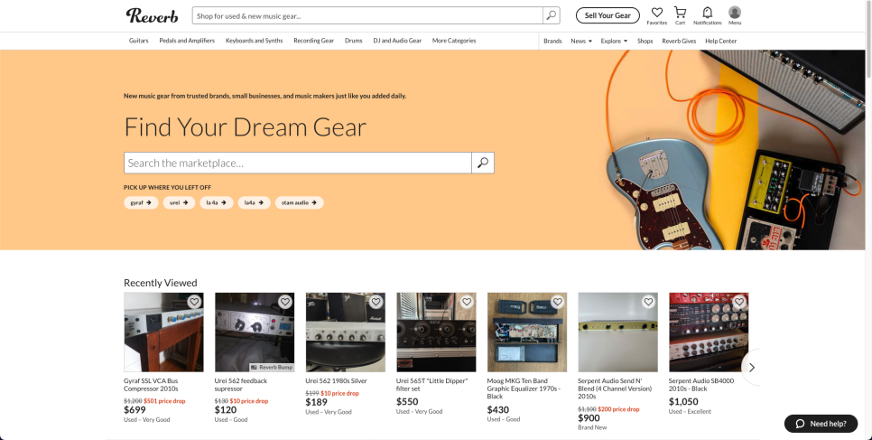Image resolution: width=872 pixels, height=440 pixels.
Task: Select the 'urei' recent search chip
Action: [x=179, y=202]
